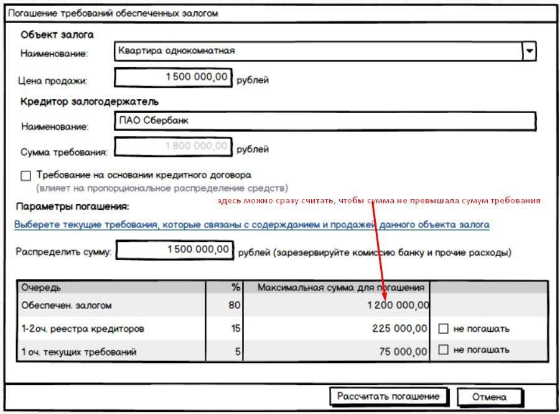This screenshot has width=560, height=414.
Task: Click the percent cell showing 15
Action: (224, 329)
